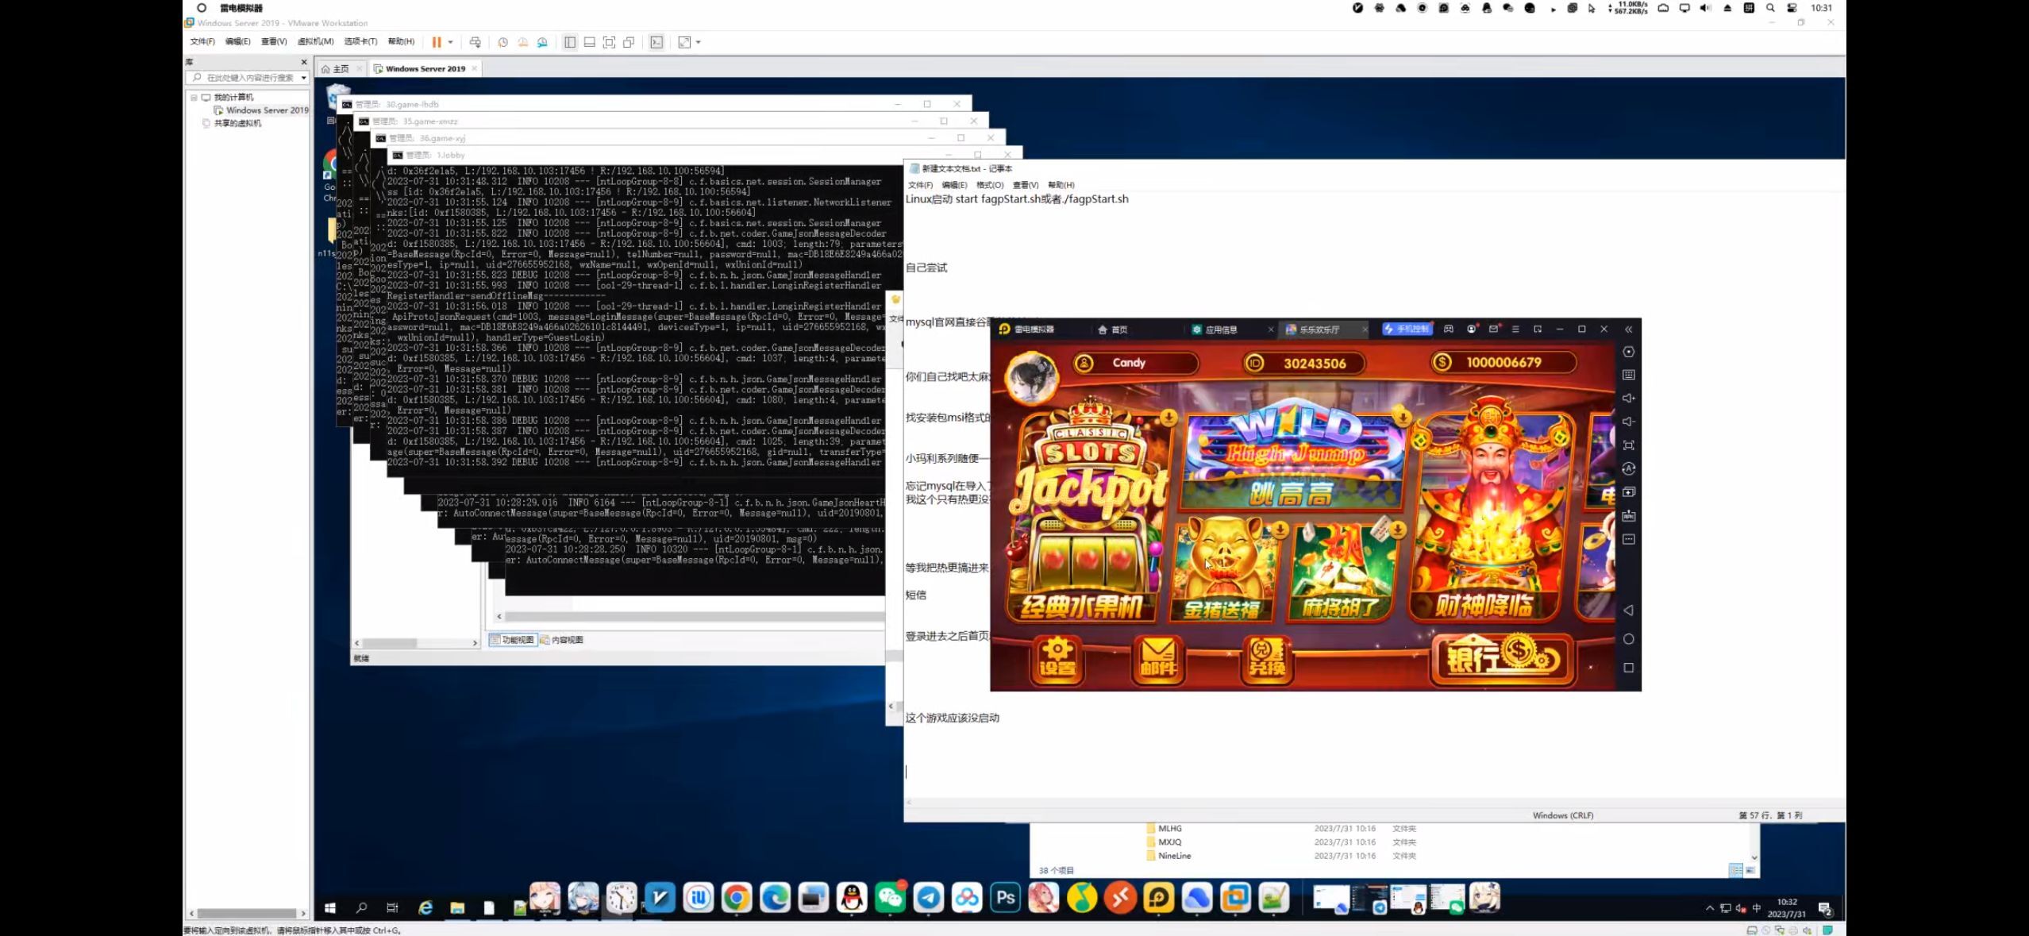
Task: Open the emulator sidebar more options icon
Action: click(1629, 539)
